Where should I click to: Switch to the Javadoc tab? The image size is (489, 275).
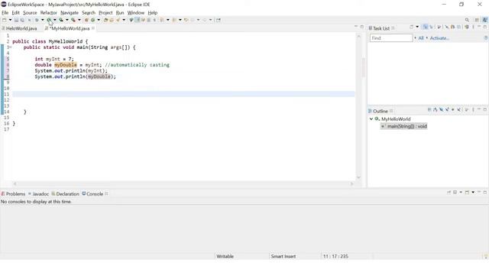point(38,193)
